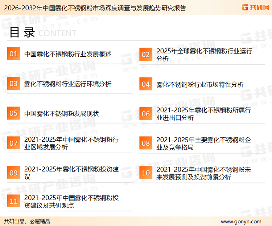Click the gray CONTENT heading text

tap(57, 33)
